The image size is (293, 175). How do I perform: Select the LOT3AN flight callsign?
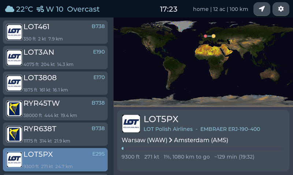(39, 52)
